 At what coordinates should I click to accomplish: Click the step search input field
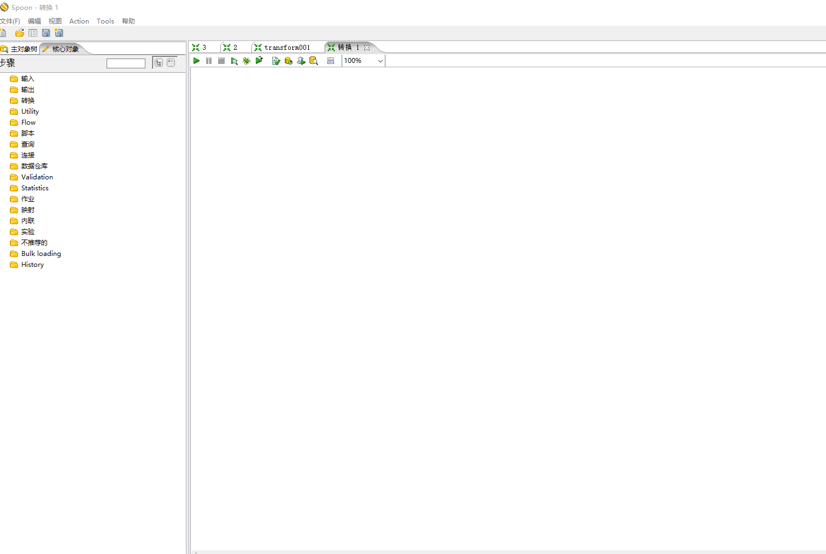pos(126,63)
